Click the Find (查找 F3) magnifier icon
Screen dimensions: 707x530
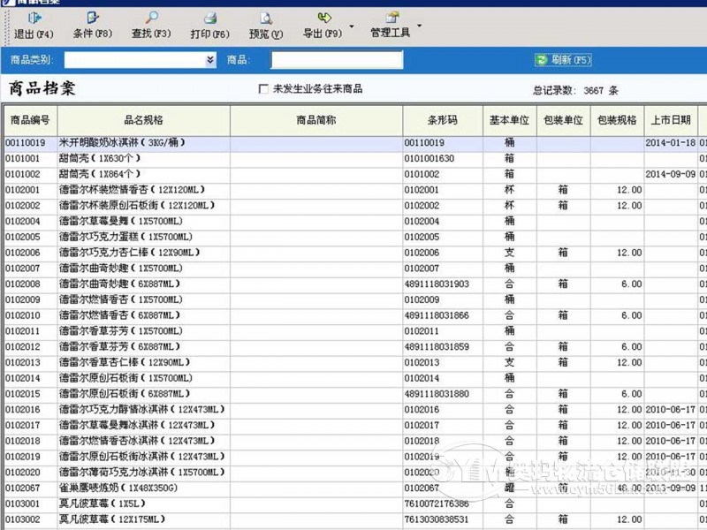pos(151,18)
